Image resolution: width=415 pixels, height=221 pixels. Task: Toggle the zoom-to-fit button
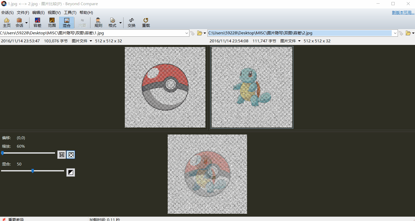tap(71, 155)
